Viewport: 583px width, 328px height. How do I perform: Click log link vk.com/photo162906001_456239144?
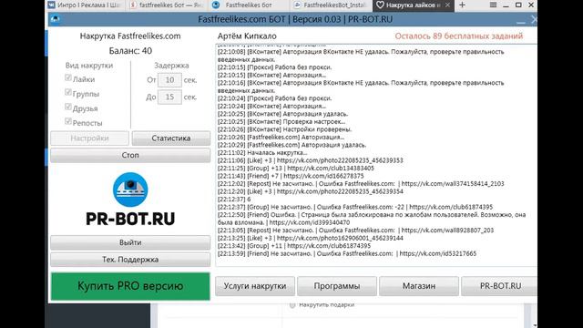point(340,239)
